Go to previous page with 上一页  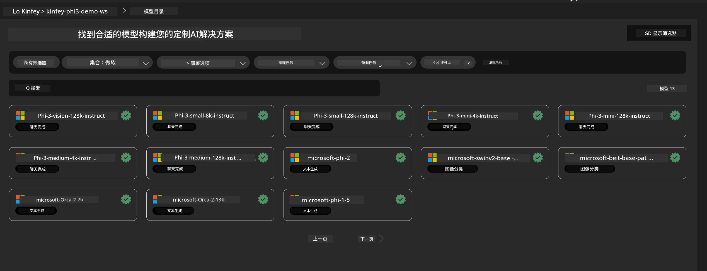coord(320,239)
